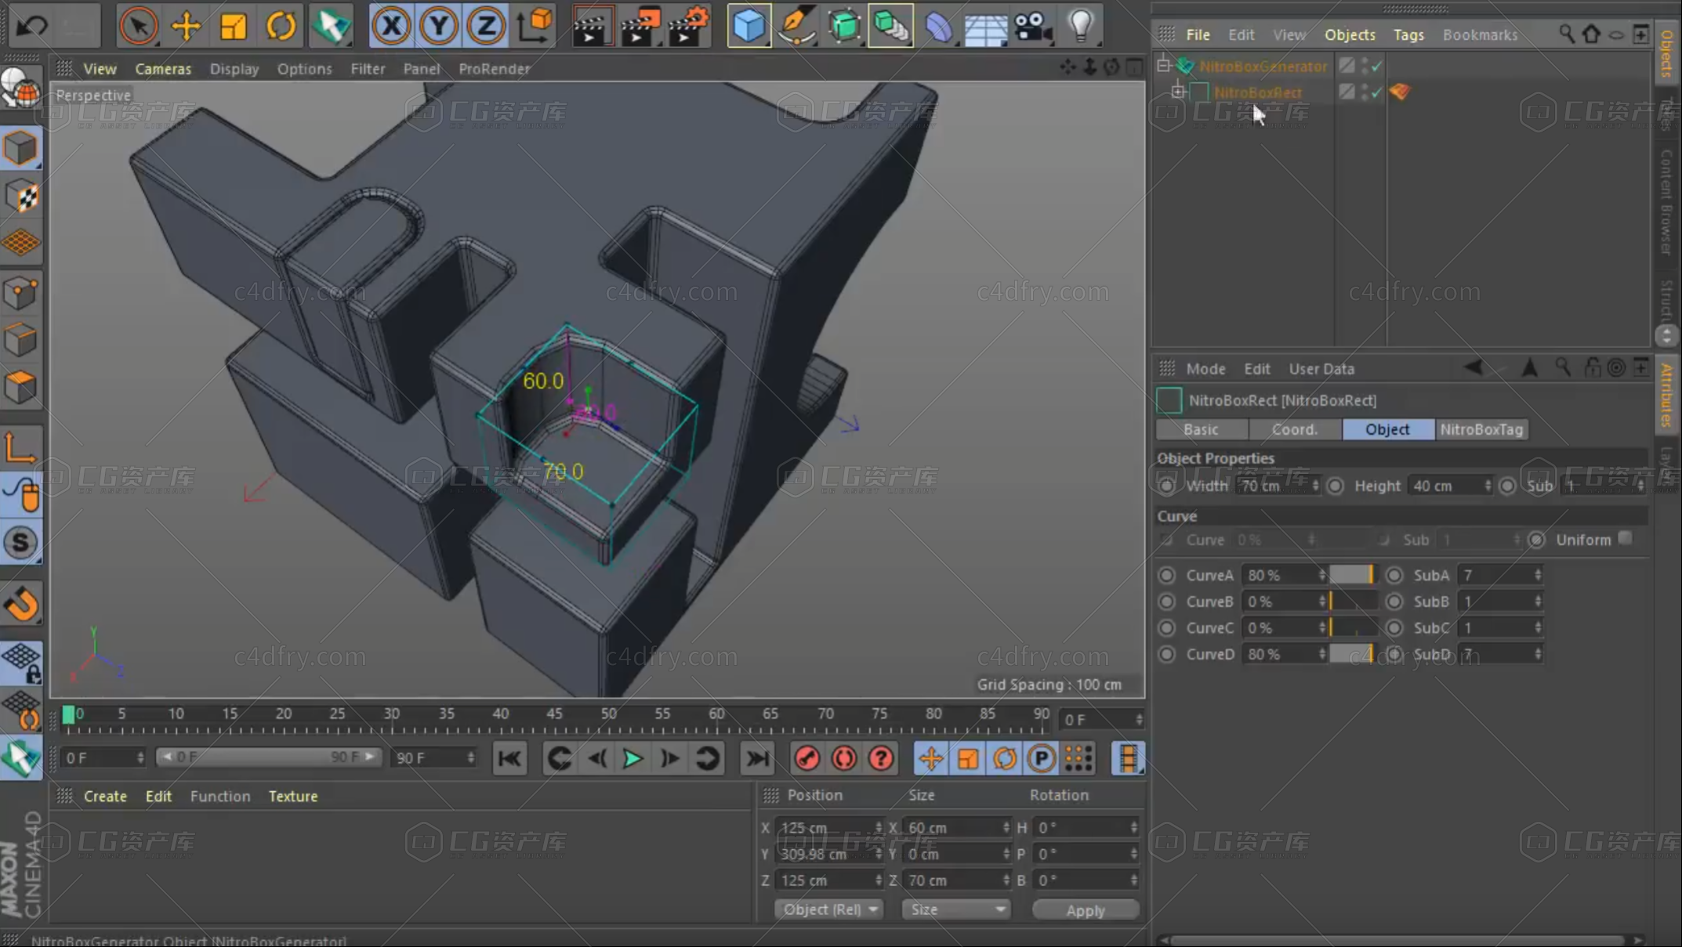Click the SubA value field
This screenshot has height=947, width=1682.
[x=1495, y=575]
